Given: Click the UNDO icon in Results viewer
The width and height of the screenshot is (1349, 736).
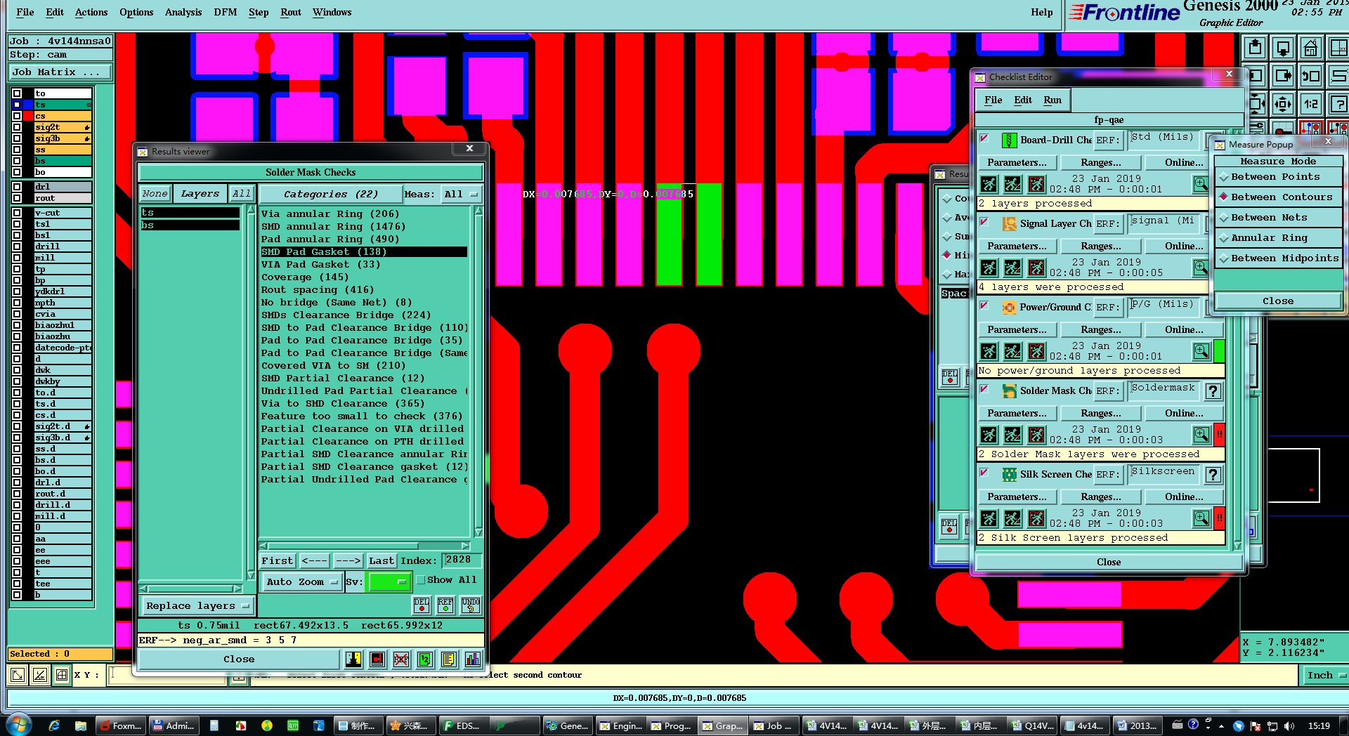Looking at the screenshot, I should coord(471,605).
